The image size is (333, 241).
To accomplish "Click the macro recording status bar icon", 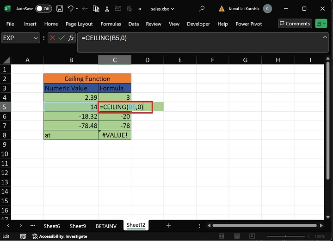I will [x=23, y=236].
